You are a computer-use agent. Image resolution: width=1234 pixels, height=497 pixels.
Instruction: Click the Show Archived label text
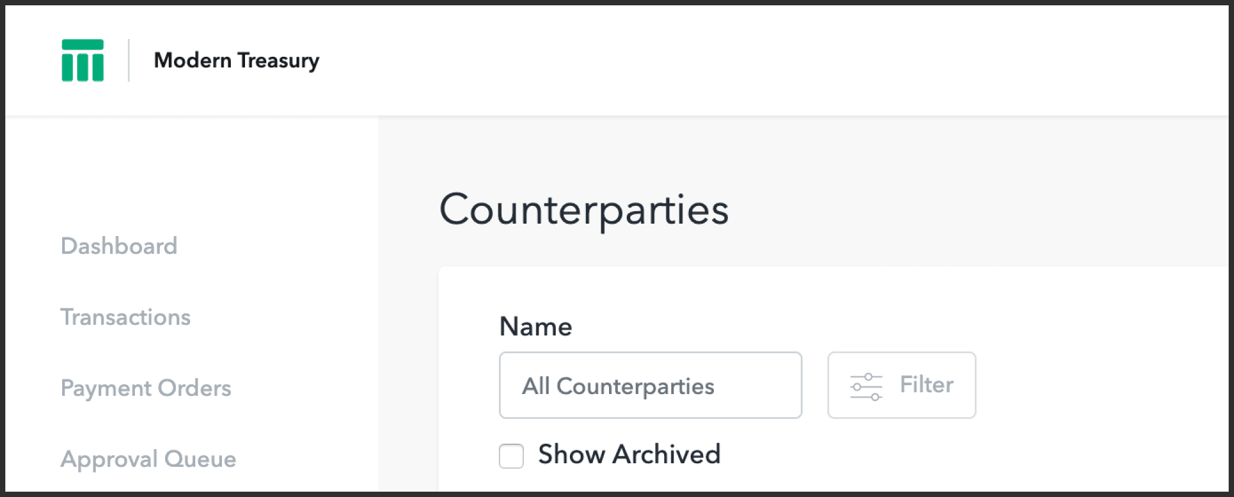click(629, 454)
